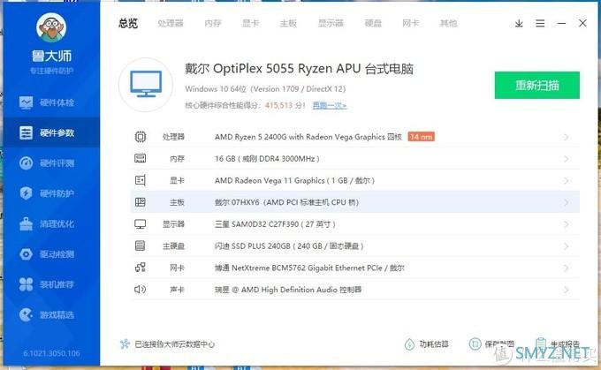Switch to the 主板 tab
The image size is (601, 370).
click(x=288, y=23)
